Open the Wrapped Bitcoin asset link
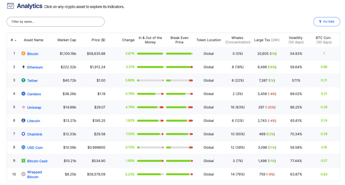 tap(35, 175)
